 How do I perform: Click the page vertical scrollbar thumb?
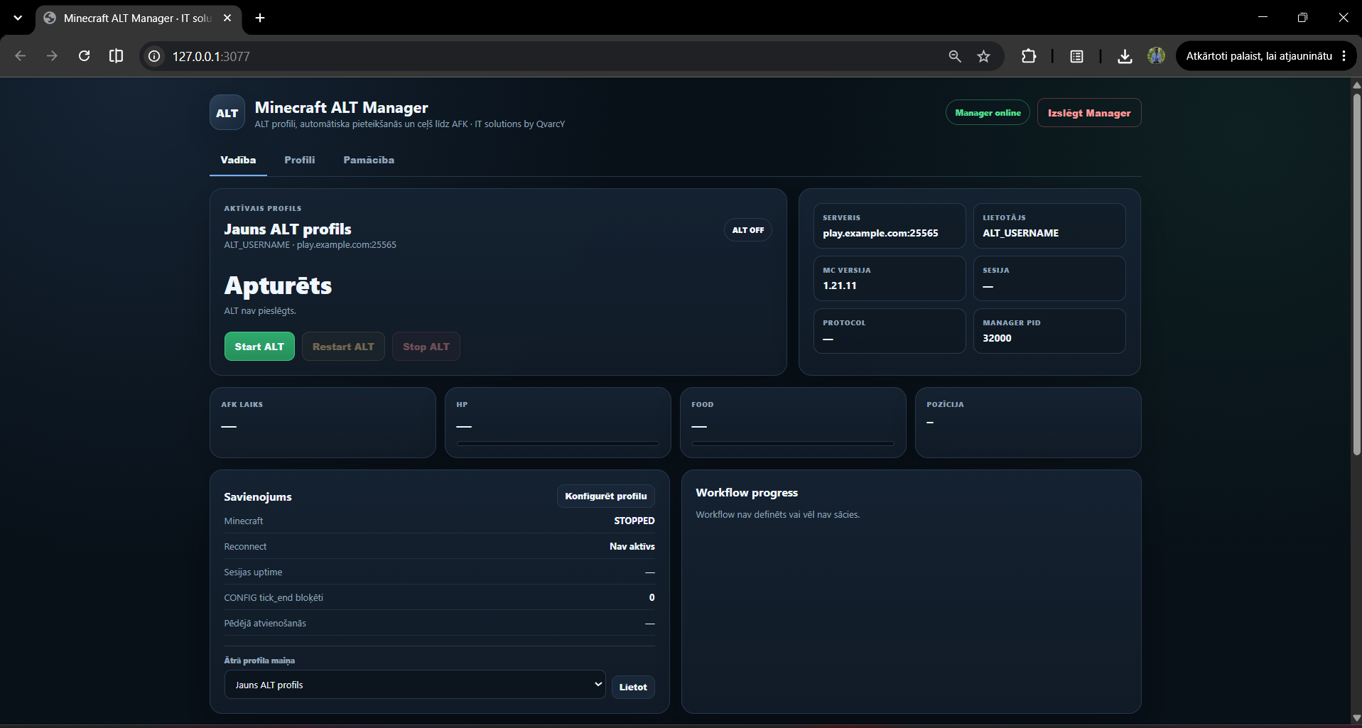[1356, 273]
